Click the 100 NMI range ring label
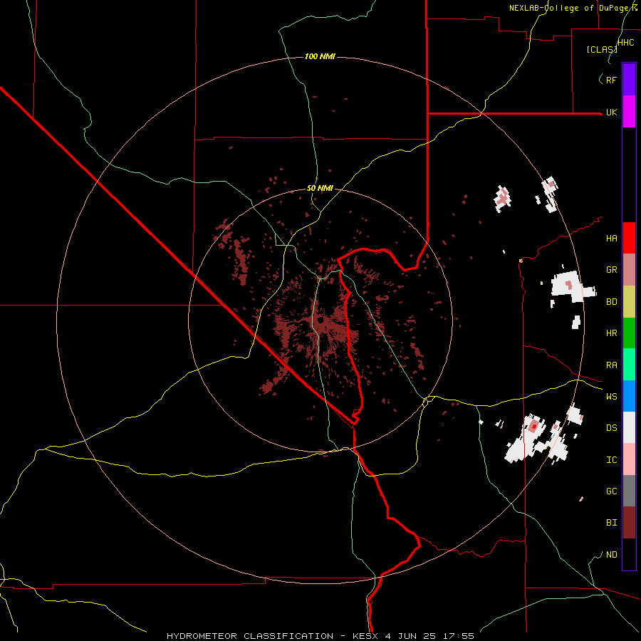The image size is (641, 641). [x=320, y=56]
